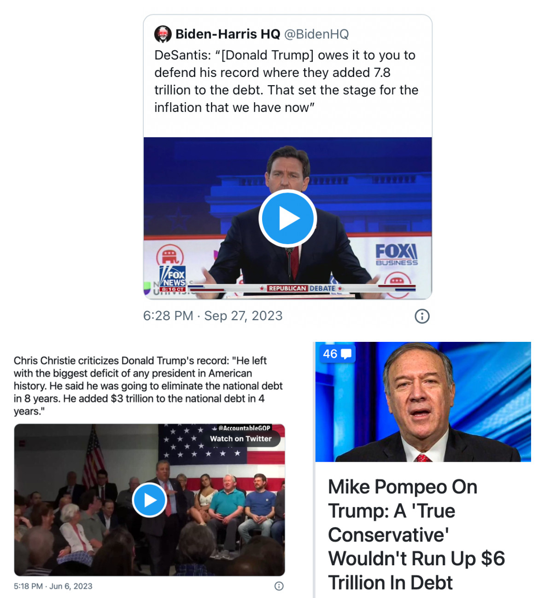
Task: Click the Republican elephant logo in the debate video
Action: click(x=170, y=255)
